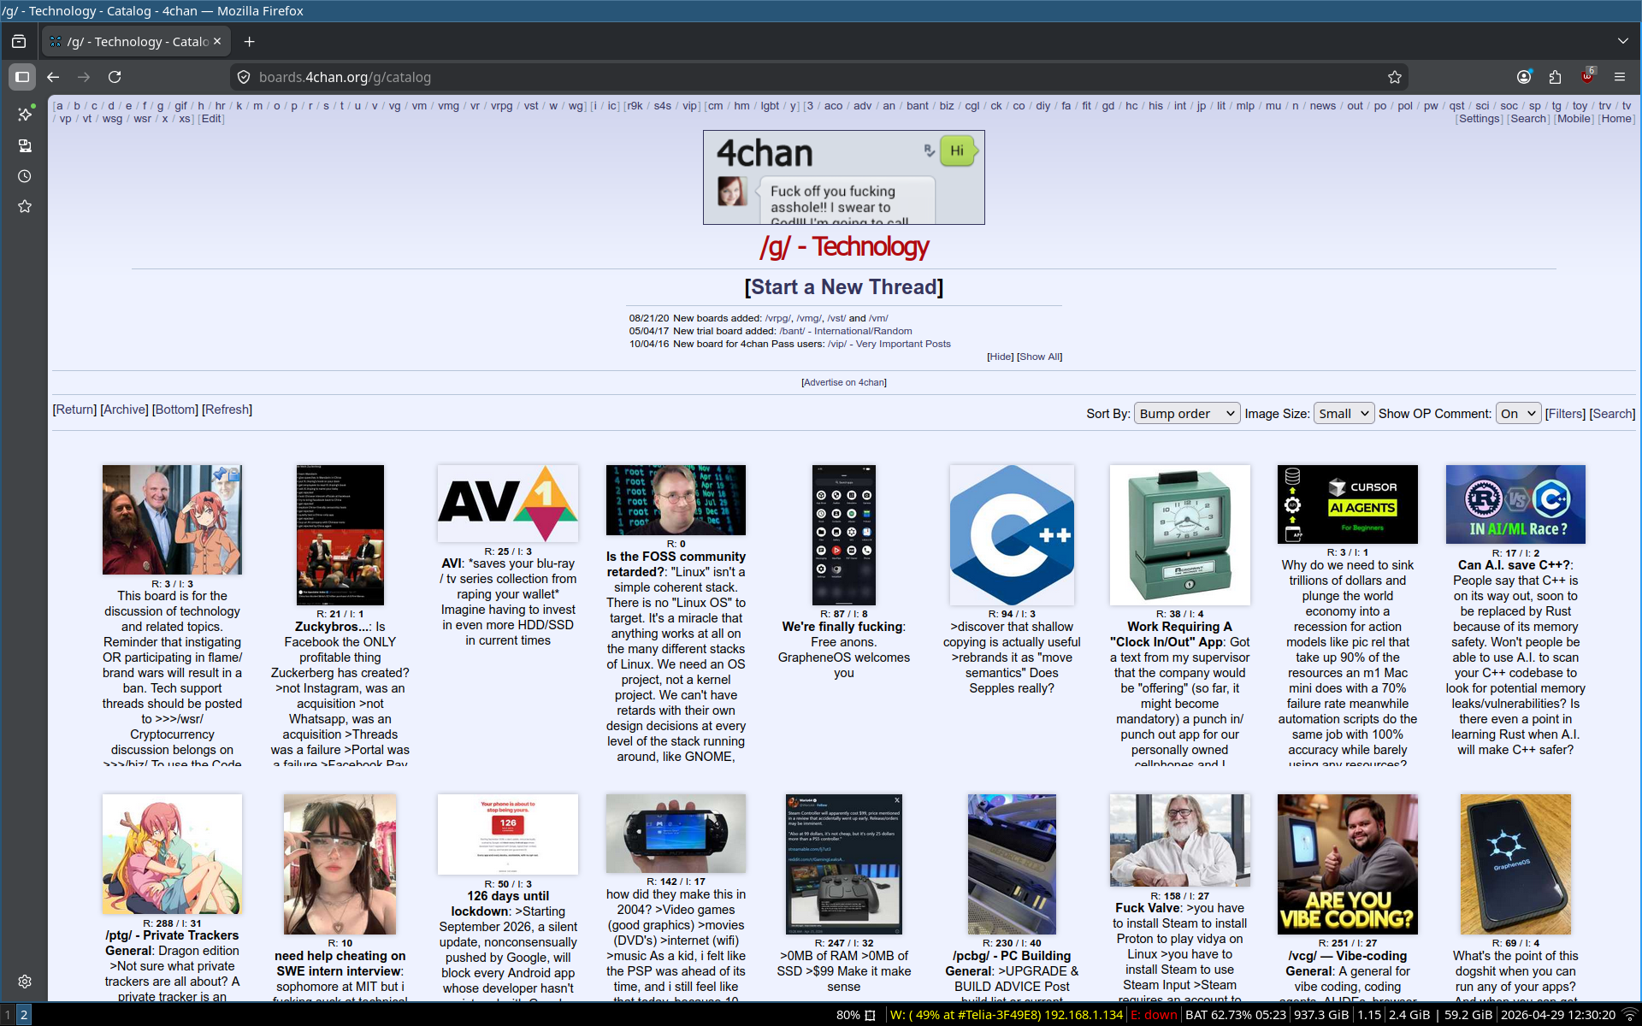Open the Firefox account icon
The height and width of the screenshot is (1026, 1642).
pyautogui.click(x=1523, y=77)
